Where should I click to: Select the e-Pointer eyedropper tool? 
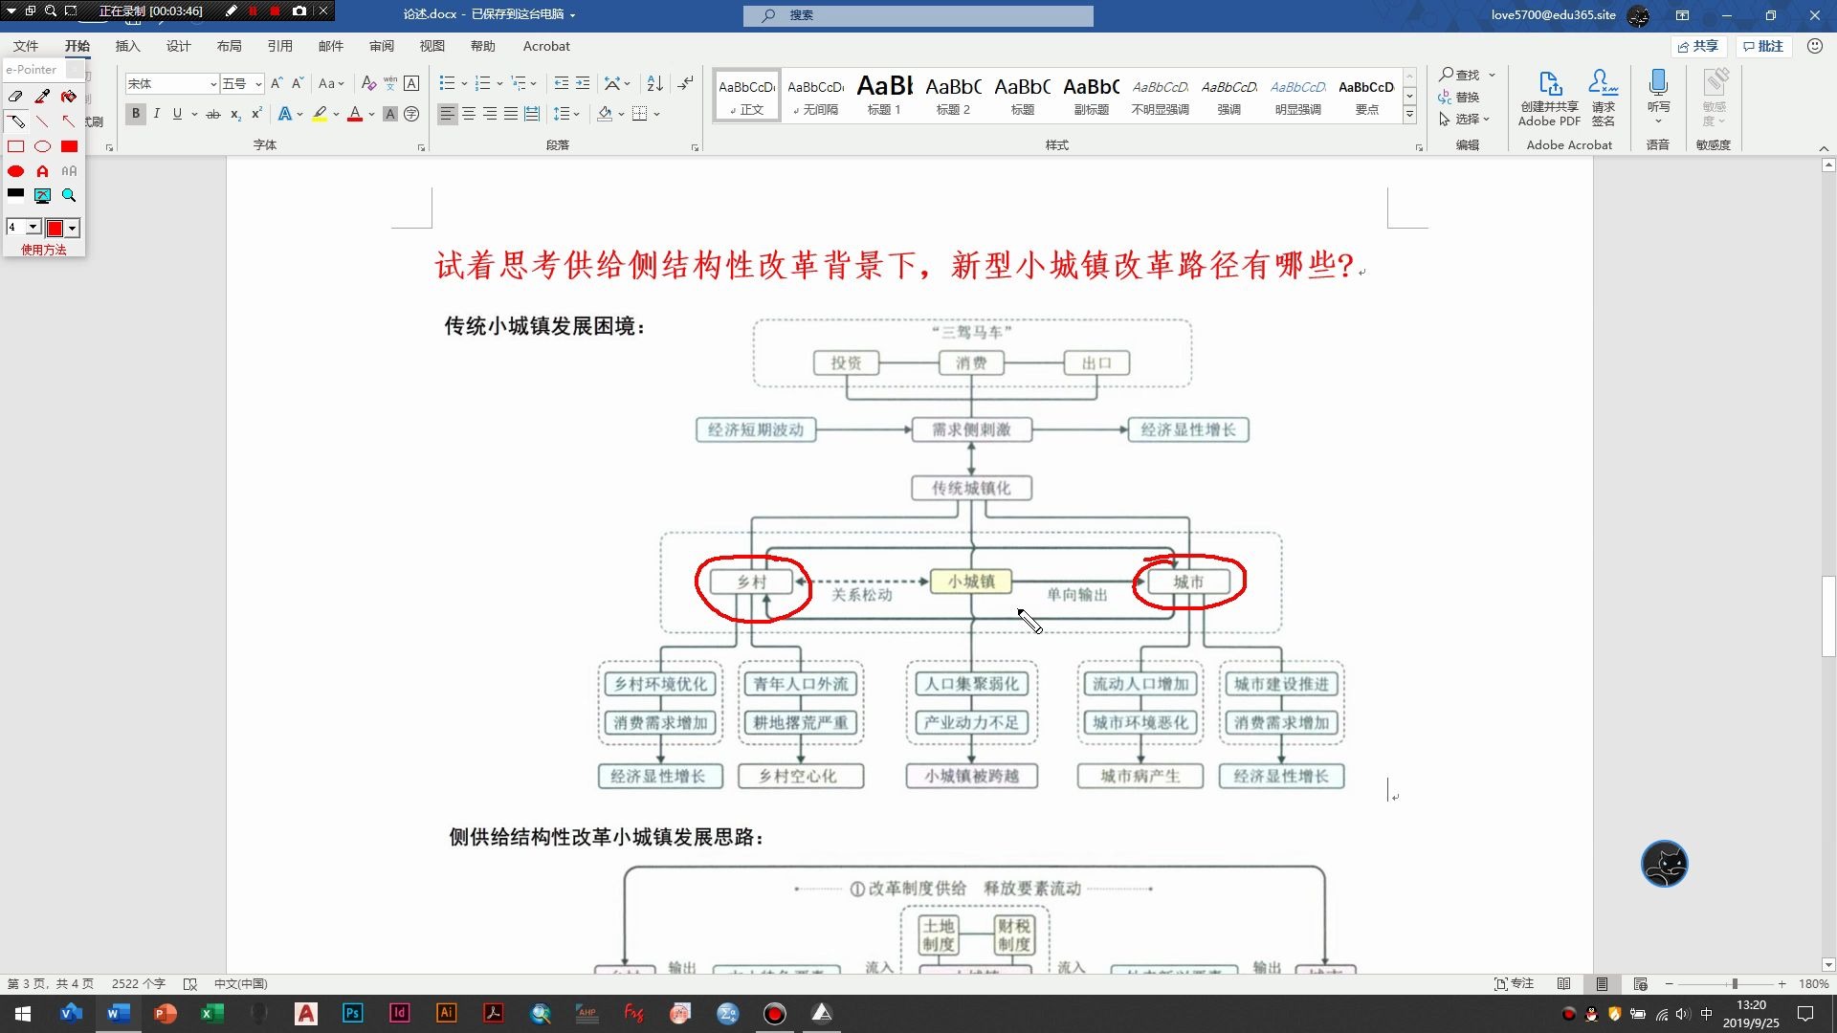42,97
